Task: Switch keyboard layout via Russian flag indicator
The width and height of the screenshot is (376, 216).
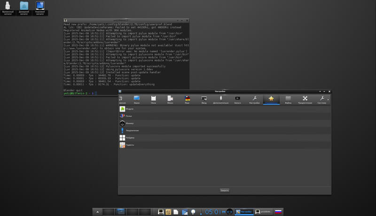Action: (x=278, y=212)
